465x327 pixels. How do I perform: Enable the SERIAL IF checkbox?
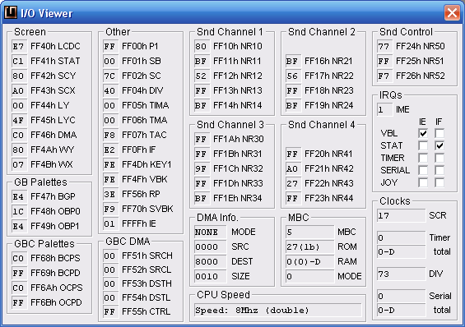[x=439, y=170]
